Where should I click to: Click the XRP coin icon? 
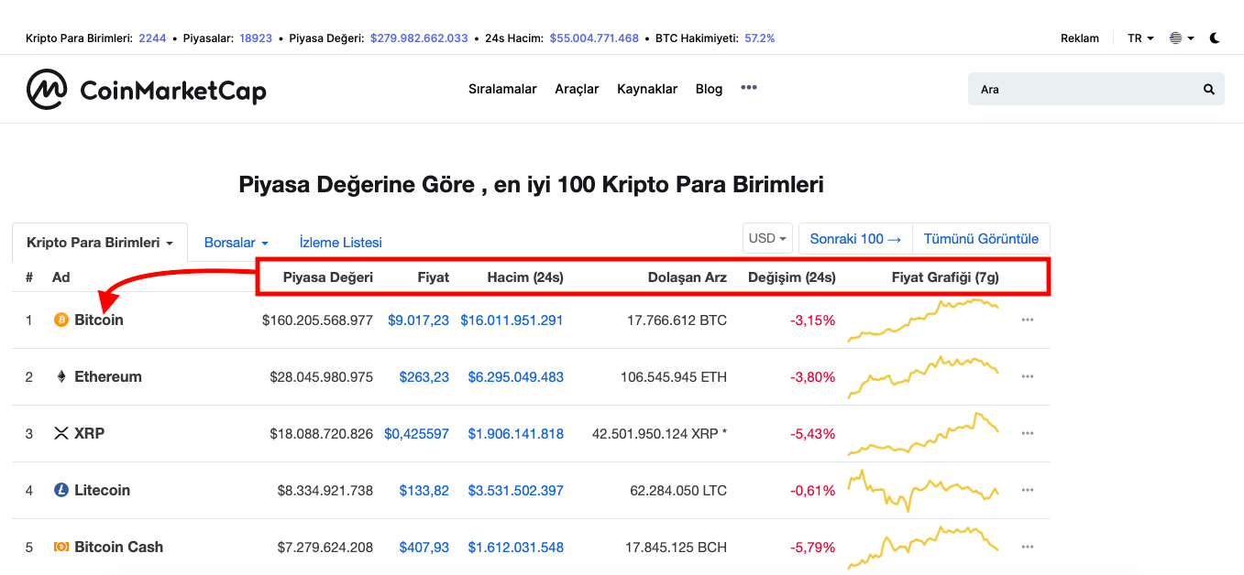(61, 433)
